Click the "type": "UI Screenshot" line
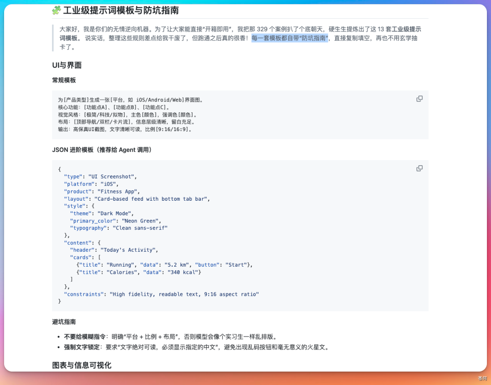The image size is (491, 385). tap(100, 177)
